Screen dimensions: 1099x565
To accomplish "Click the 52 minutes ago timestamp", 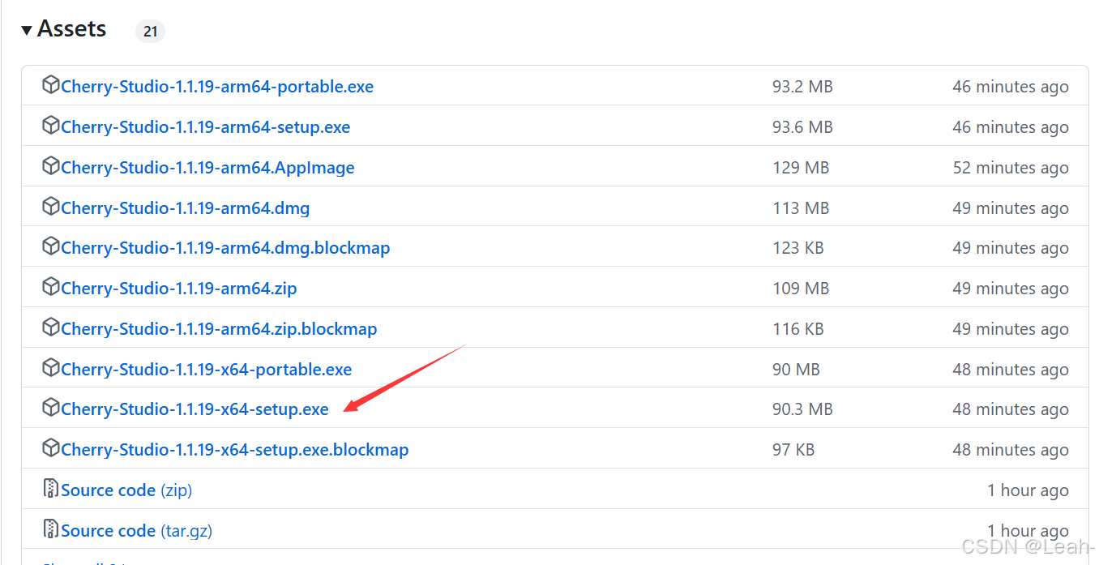I will click(x=1011, y=168).
